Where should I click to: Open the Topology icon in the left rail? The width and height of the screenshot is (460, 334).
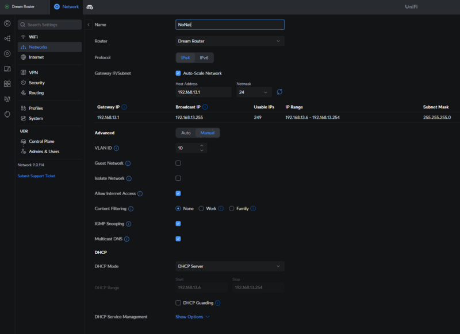pos(7,38)
